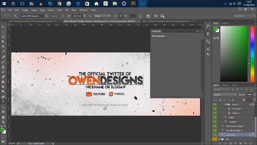Open the font size dropdown arrow

[x=85, y=16]
